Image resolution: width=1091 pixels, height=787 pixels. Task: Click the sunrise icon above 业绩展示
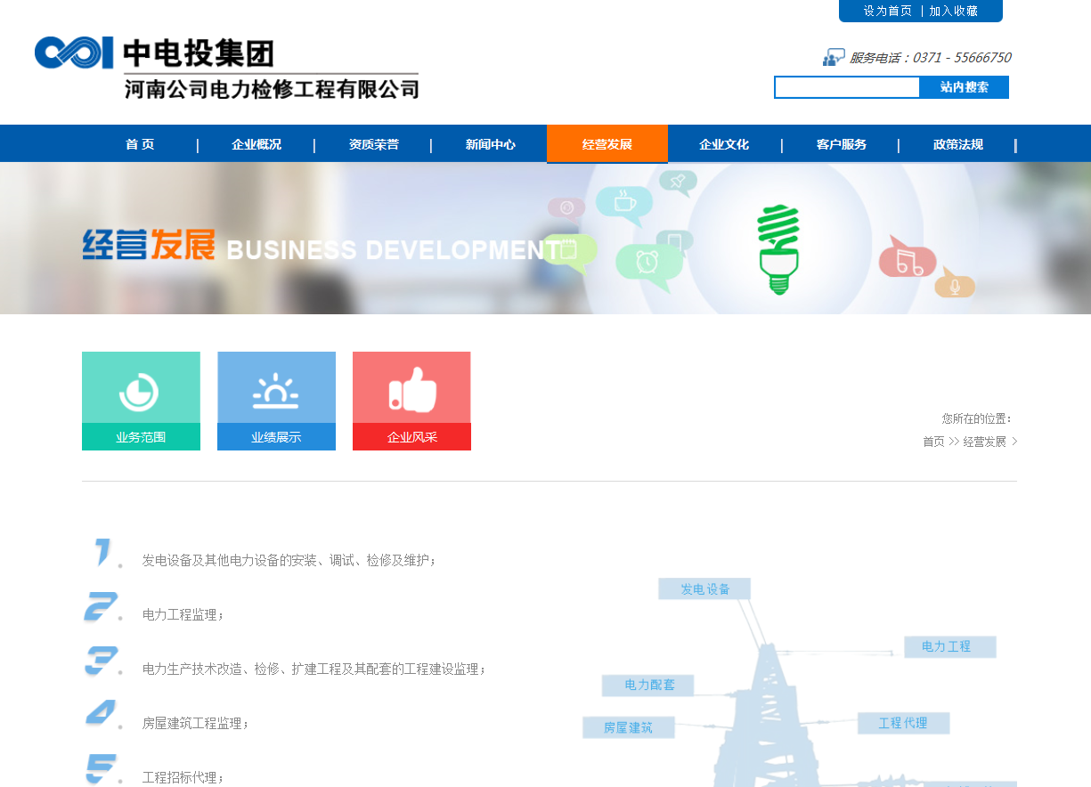pyautogui.click(x=276, y=391)
